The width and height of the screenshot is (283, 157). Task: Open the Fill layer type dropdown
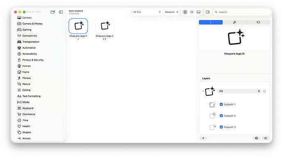240,91
